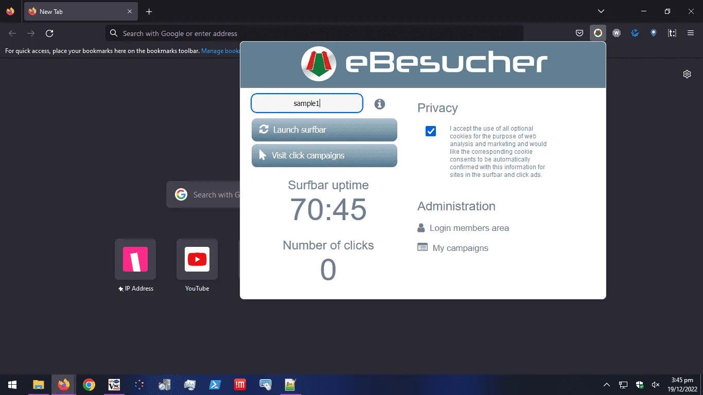Open the Windows Security tray icon
The width and height of the screenshot is (703, 395).
(x=640, y=385)
